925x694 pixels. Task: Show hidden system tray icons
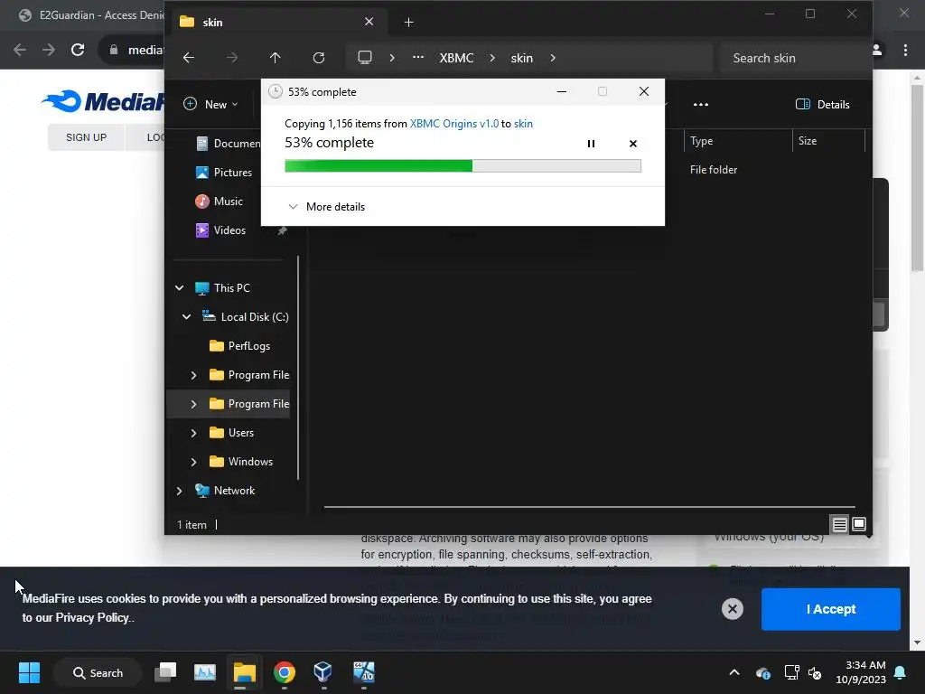tap(734, 672)
